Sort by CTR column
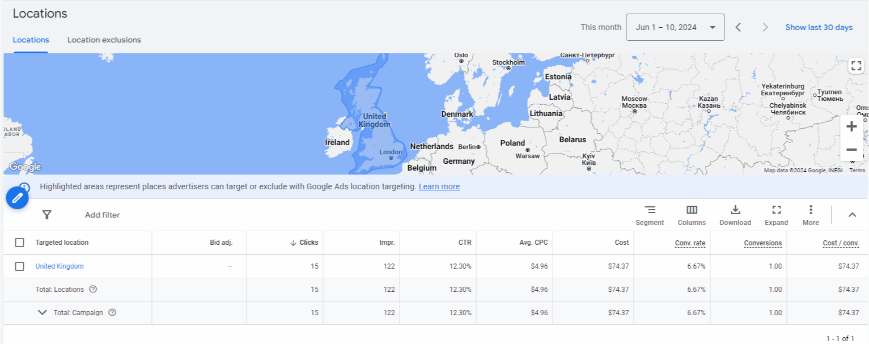Screen dimensions: 869x344 tap(465, 243)
